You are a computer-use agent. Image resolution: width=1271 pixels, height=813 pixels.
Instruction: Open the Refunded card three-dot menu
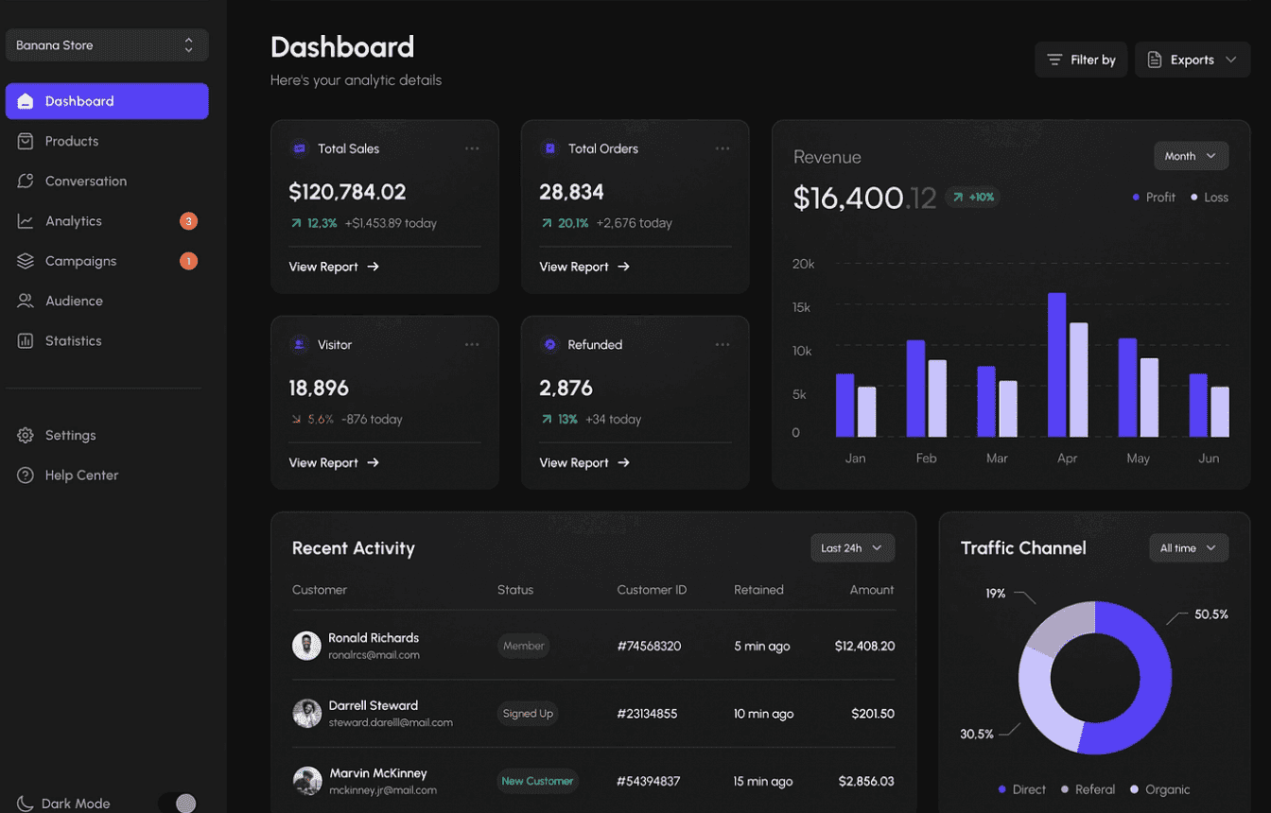tap(723, 345)
